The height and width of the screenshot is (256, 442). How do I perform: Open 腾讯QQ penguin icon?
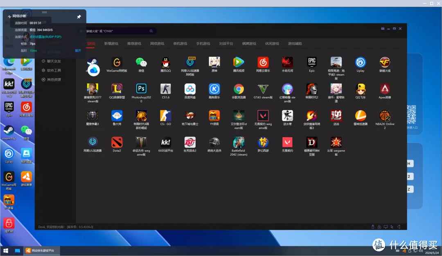point(166,62)
